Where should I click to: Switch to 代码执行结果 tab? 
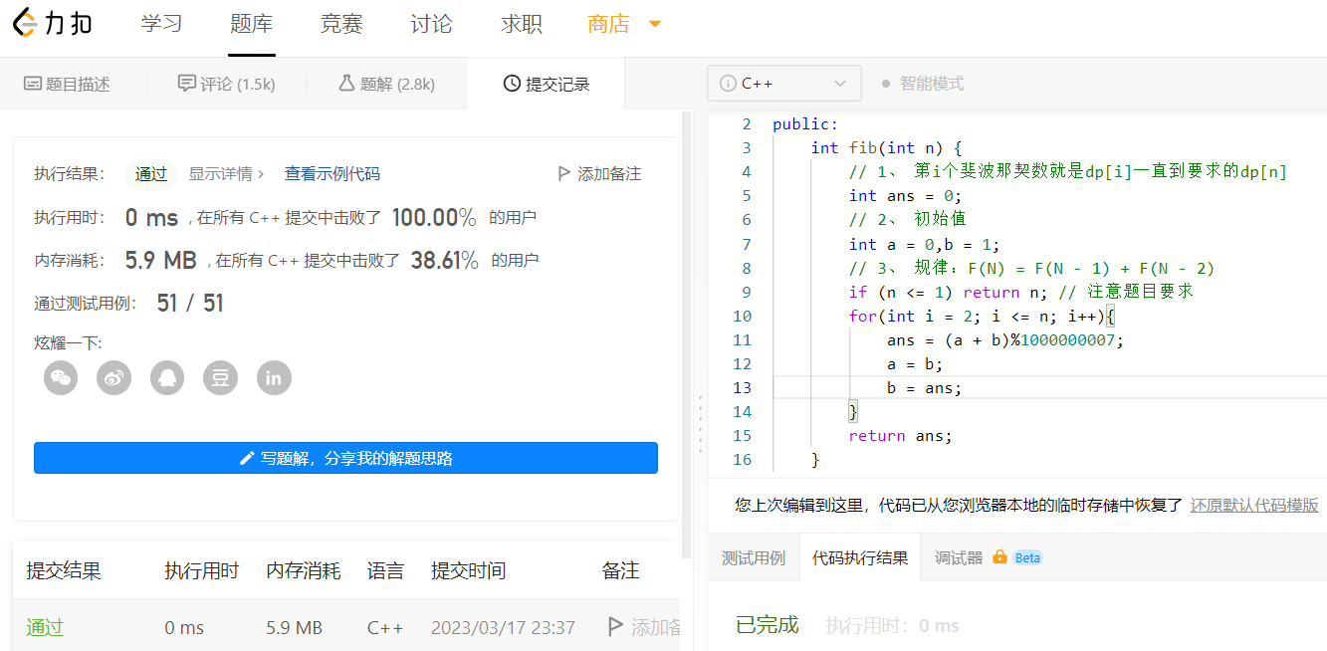[x=860, y=557]
